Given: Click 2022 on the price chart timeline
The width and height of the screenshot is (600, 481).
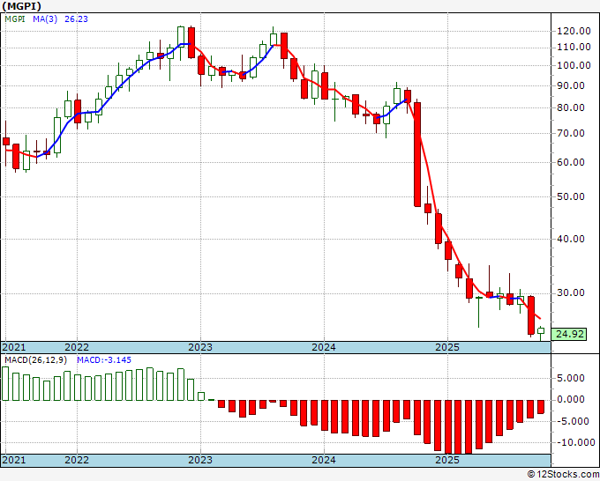Looking at the screenshot, I should [x=77, y=347].
